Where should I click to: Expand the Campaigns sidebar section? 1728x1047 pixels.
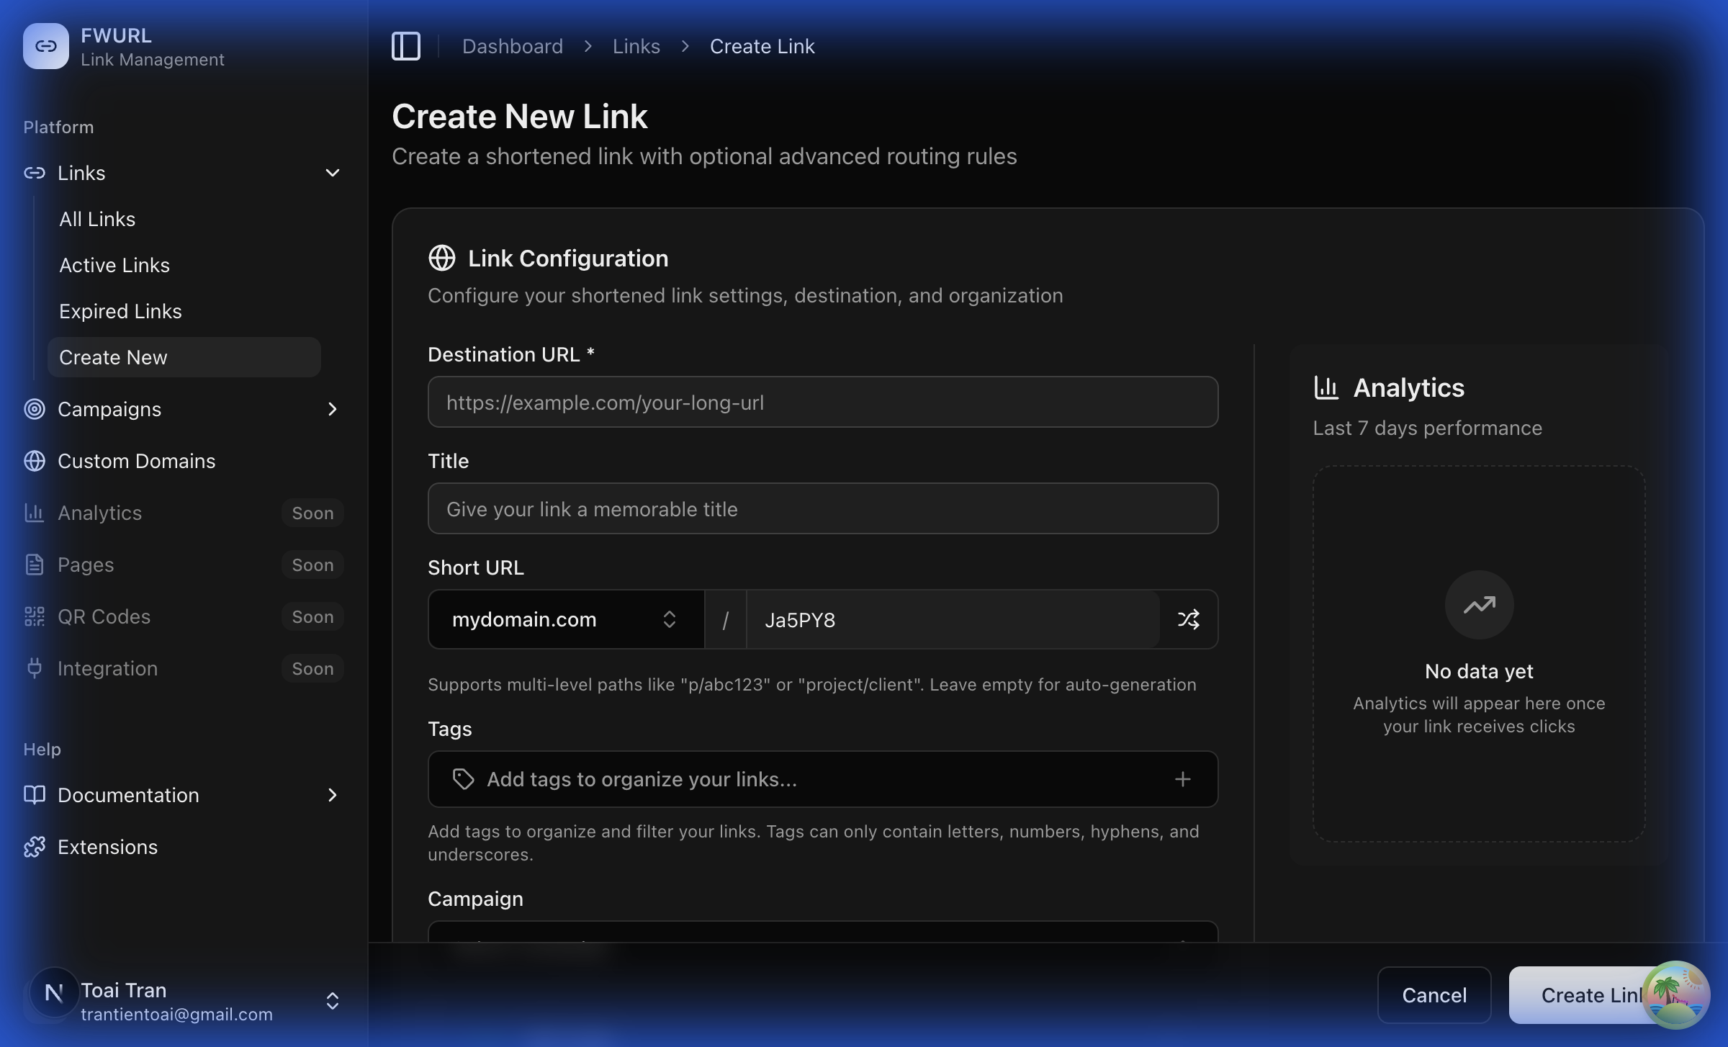(333, 408)
